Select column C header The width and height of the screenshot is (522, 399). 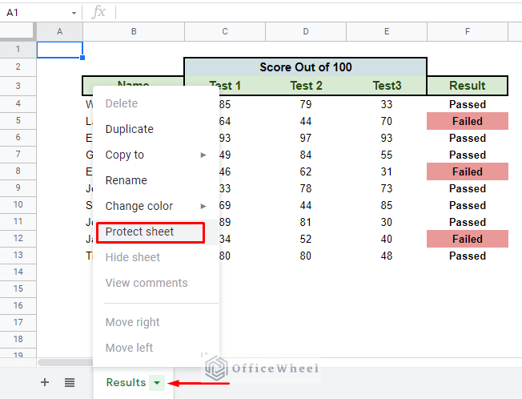pyautogui.click(x=225, y=31)
